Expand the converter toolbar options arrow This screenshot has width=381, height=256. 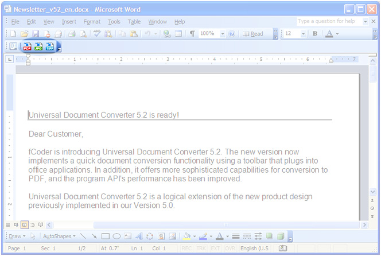coord(59,49)
